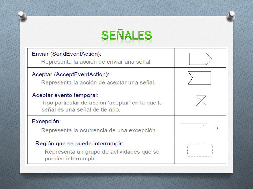Click the green SEÑALES title
This screenshot has height=189, width=253.
(126, 35)
